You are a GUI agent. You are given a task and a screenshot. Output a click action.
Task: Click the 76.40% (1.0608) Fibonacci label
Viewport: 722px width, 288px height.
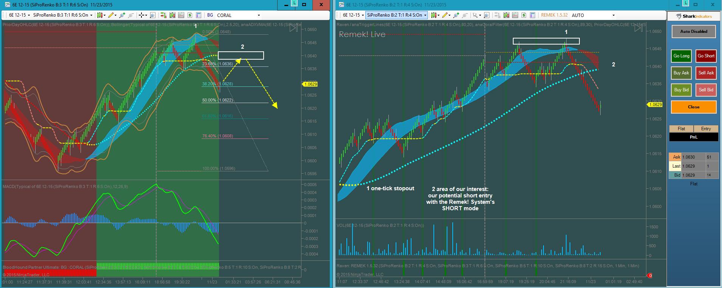(217, 136)
